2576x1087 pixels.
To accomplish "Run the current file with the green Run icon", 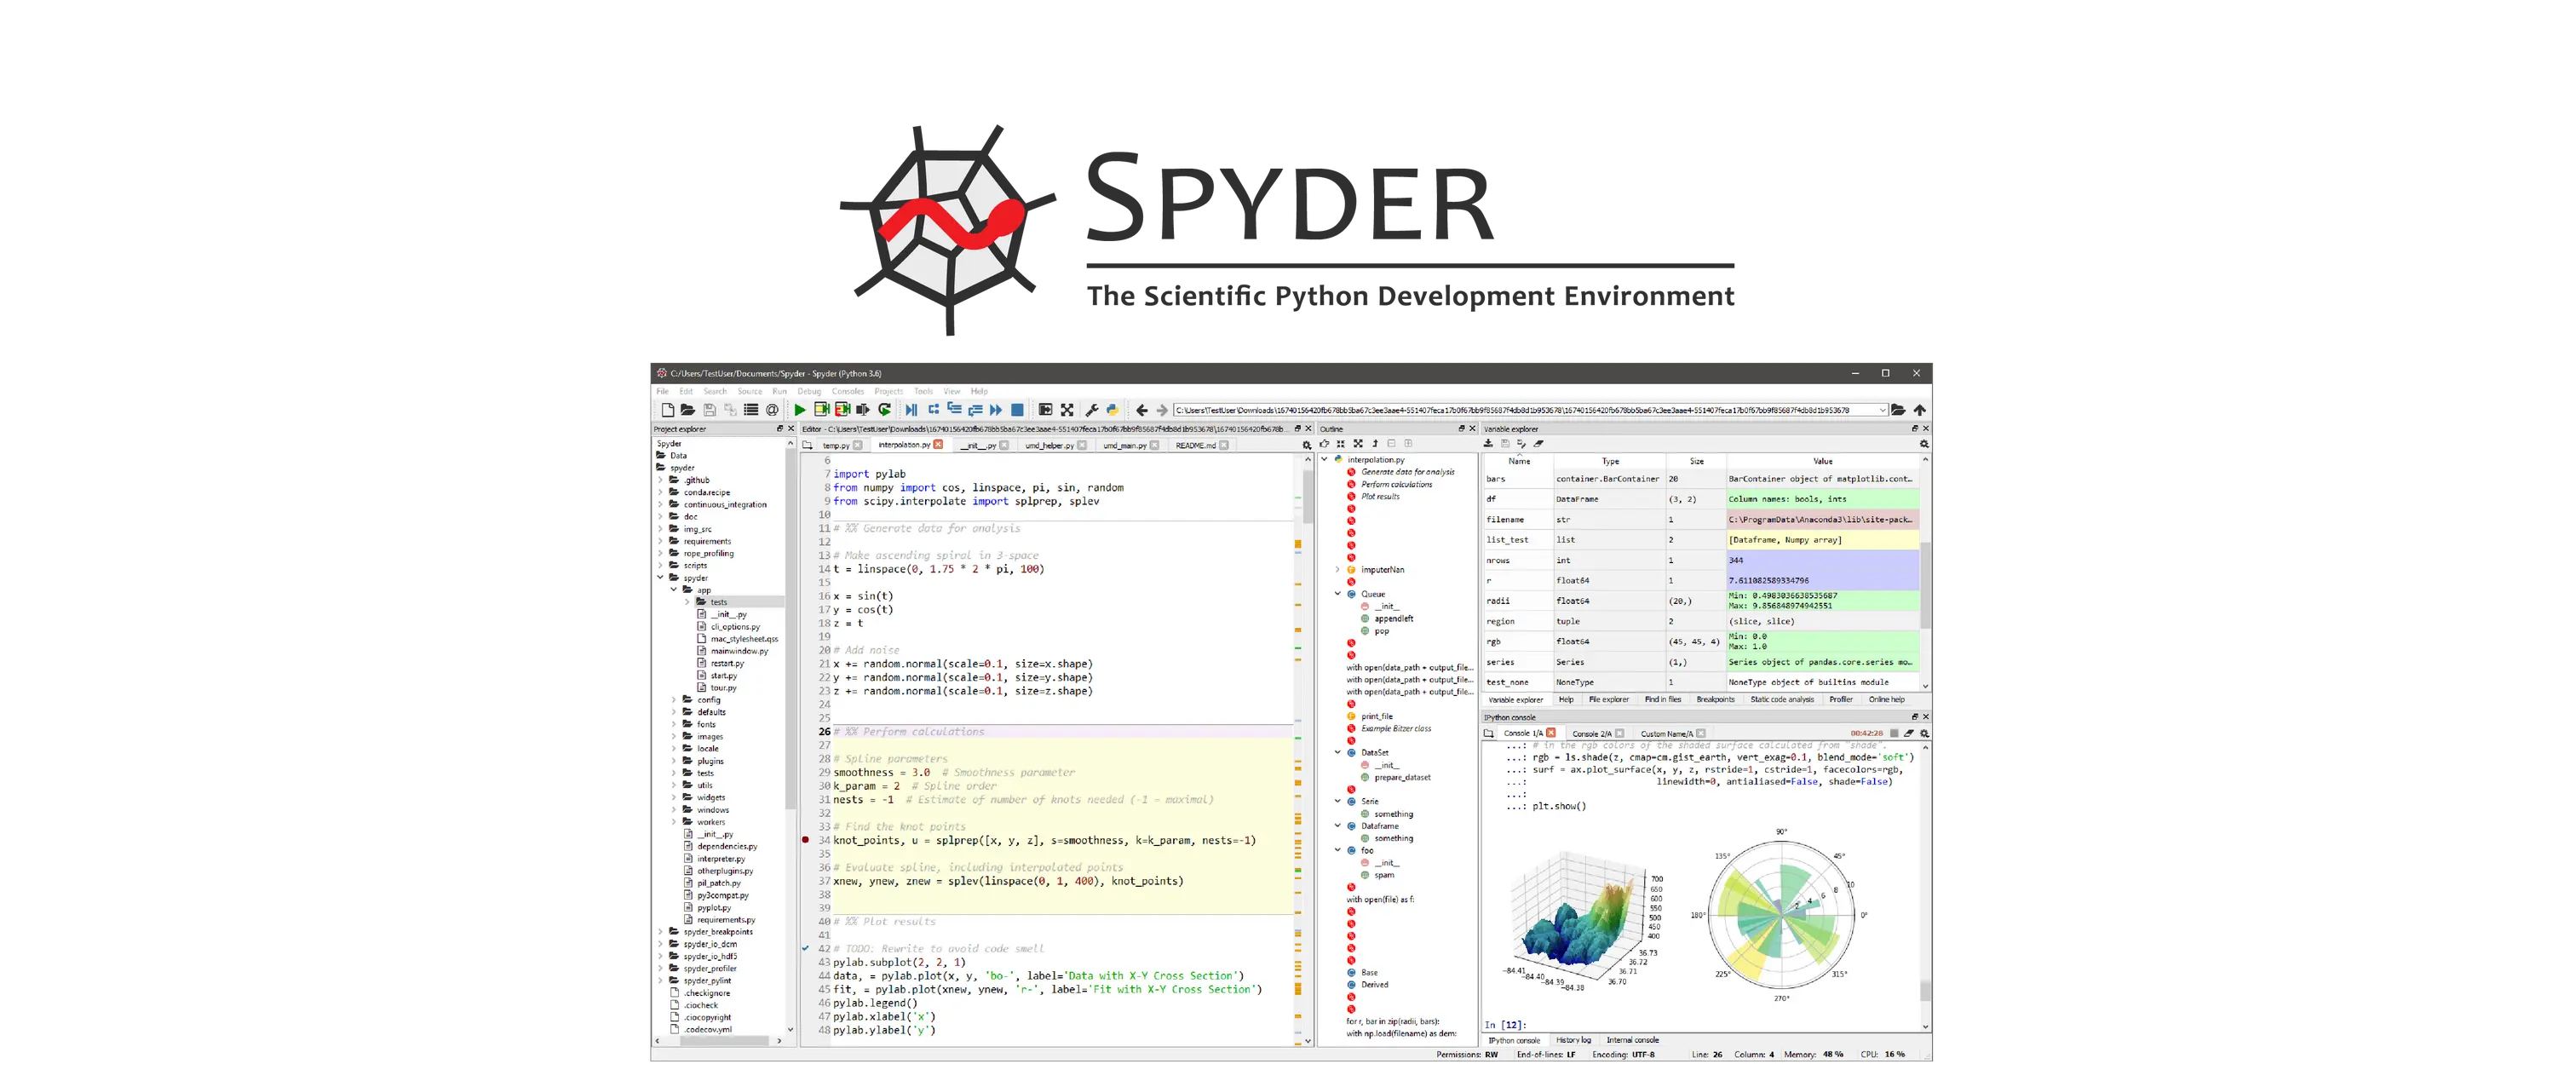I will tap(800, 409).
